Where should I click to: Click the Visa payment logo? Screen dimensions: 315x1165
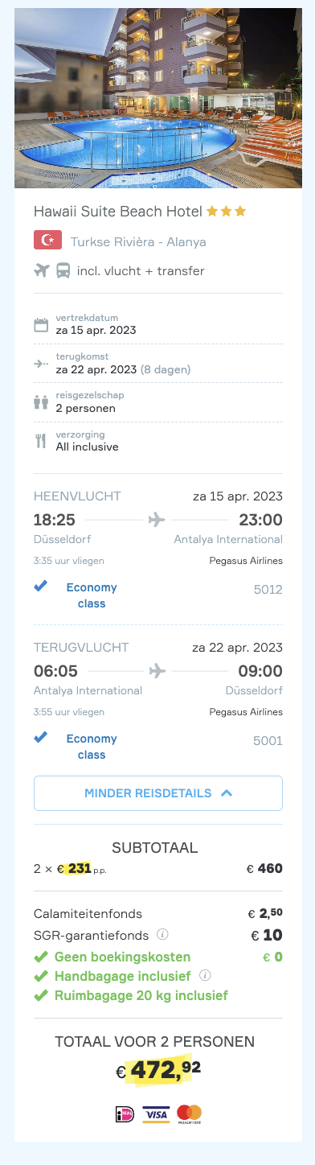[x=156, y=1114]
